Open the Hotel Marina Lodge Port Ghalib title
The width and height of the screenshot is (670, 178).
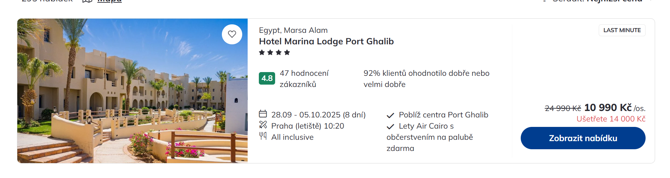(326, 41)
